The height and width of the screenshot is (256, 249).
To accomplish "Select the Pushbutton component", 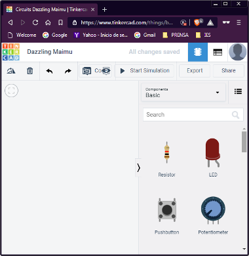I will (x=167, y=216).
